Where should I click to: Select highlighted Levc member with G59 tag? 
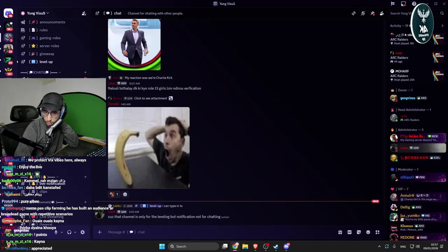coord(417,148)
